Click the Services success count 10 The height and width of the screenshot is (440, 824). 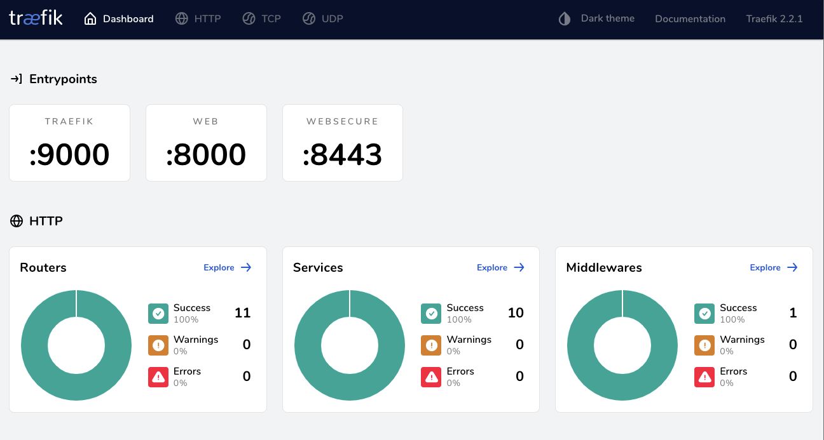[516, 313]
